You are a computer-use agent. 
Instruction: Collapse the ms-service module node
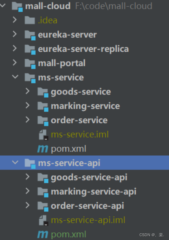click(15, 76)
